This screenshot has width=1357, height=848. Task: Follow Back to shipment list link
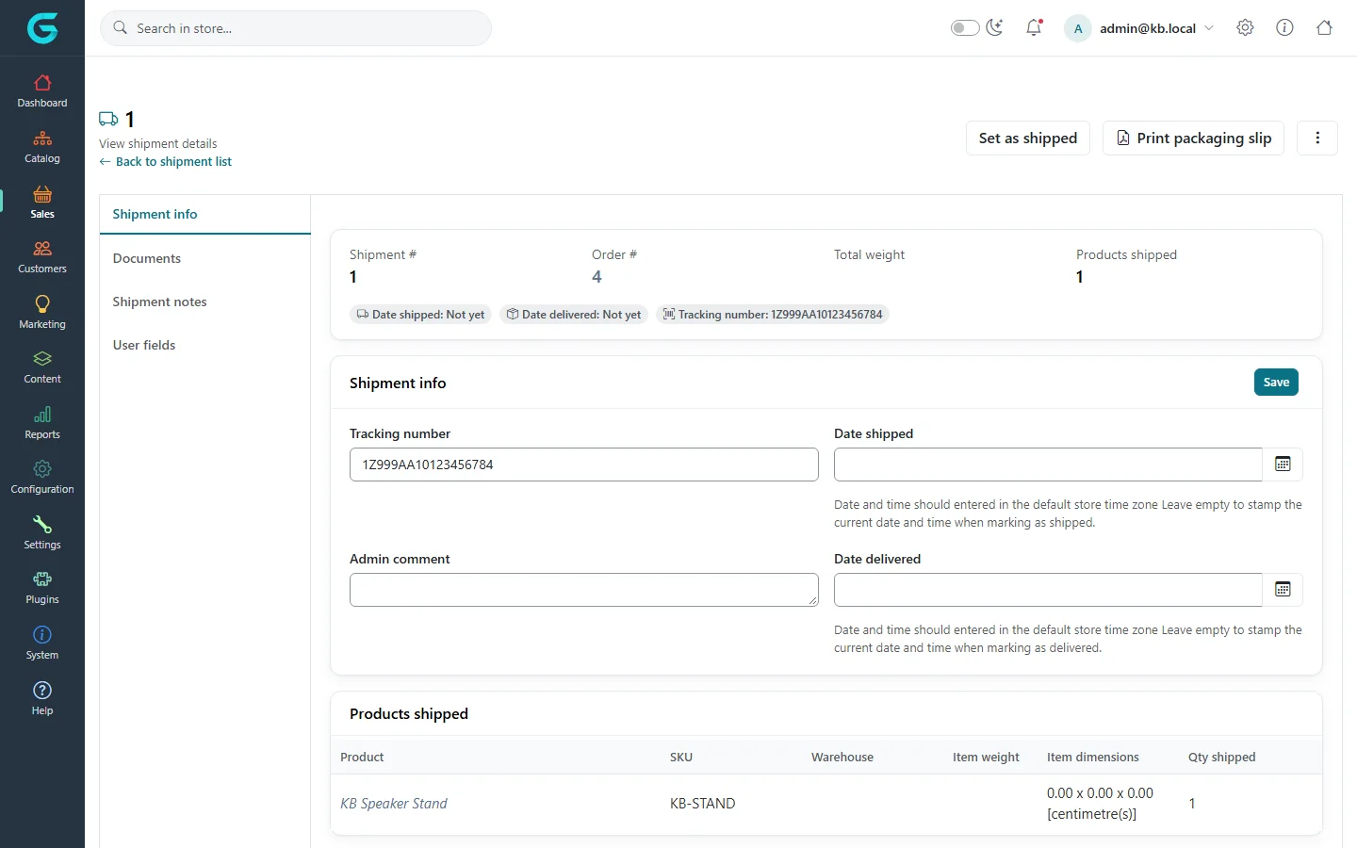click(166, 162)
